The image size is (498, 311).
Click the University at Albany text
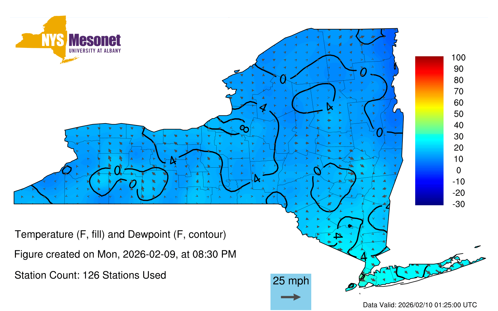(x=95, y=51)
